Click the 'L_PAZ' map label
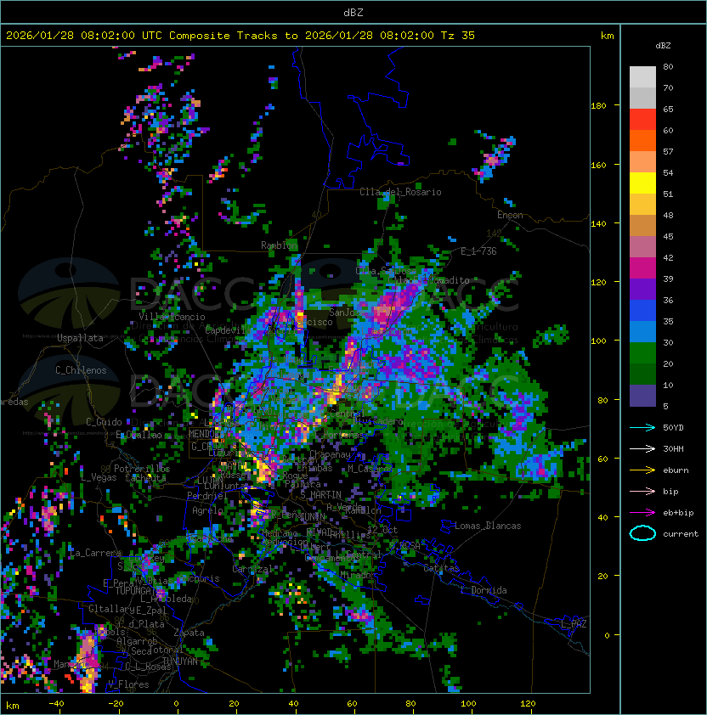The height and width of the screenshot is (715, 707). coord(574,624)
